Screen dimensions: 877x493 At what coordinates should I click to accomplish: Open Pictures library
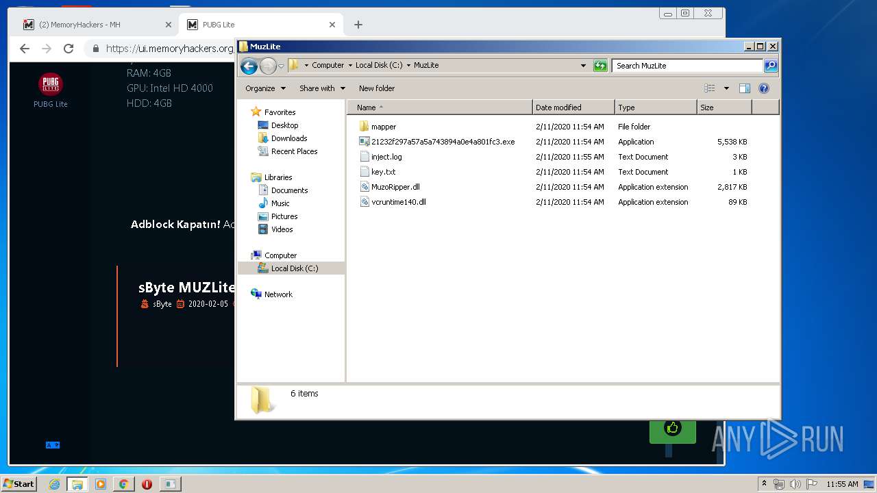click(284, 216)
